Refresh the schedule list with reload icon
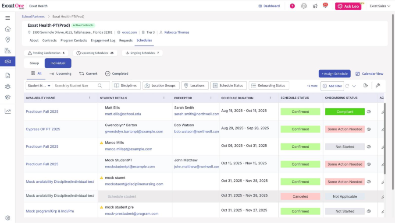 tap(347, 86)
